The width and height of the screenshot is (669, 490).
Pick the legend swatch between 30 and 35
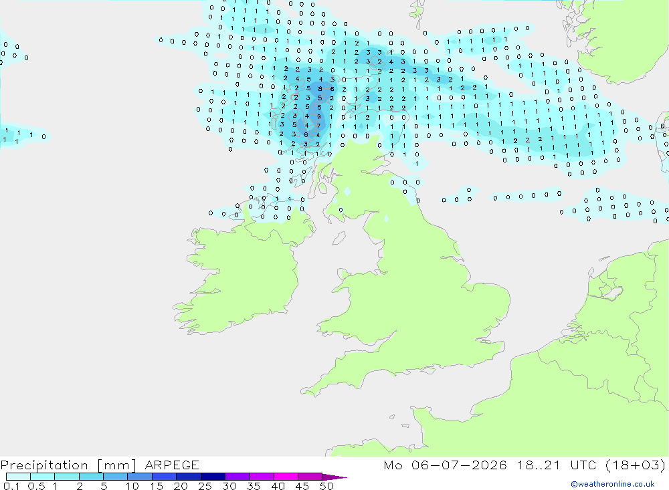click(x=237, y=477)
